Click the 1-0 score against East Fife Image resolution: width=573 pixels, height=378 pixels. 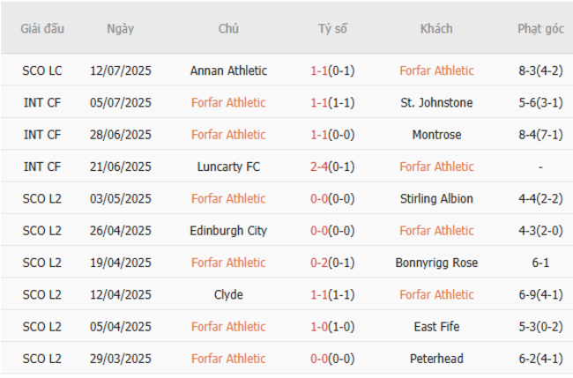point(319,327)
